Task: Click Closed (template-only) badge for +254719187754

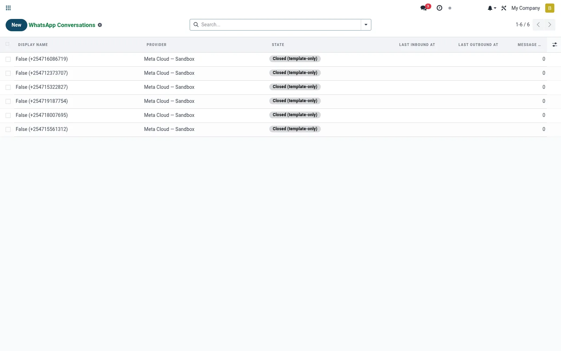Action: point(295,101)
